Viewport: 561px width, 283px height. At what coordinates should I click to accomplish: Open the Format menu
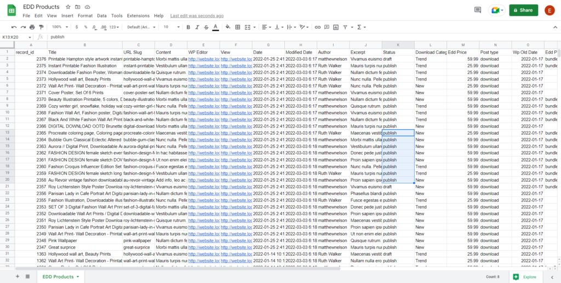pyautogui.click(x=85, y=16)
